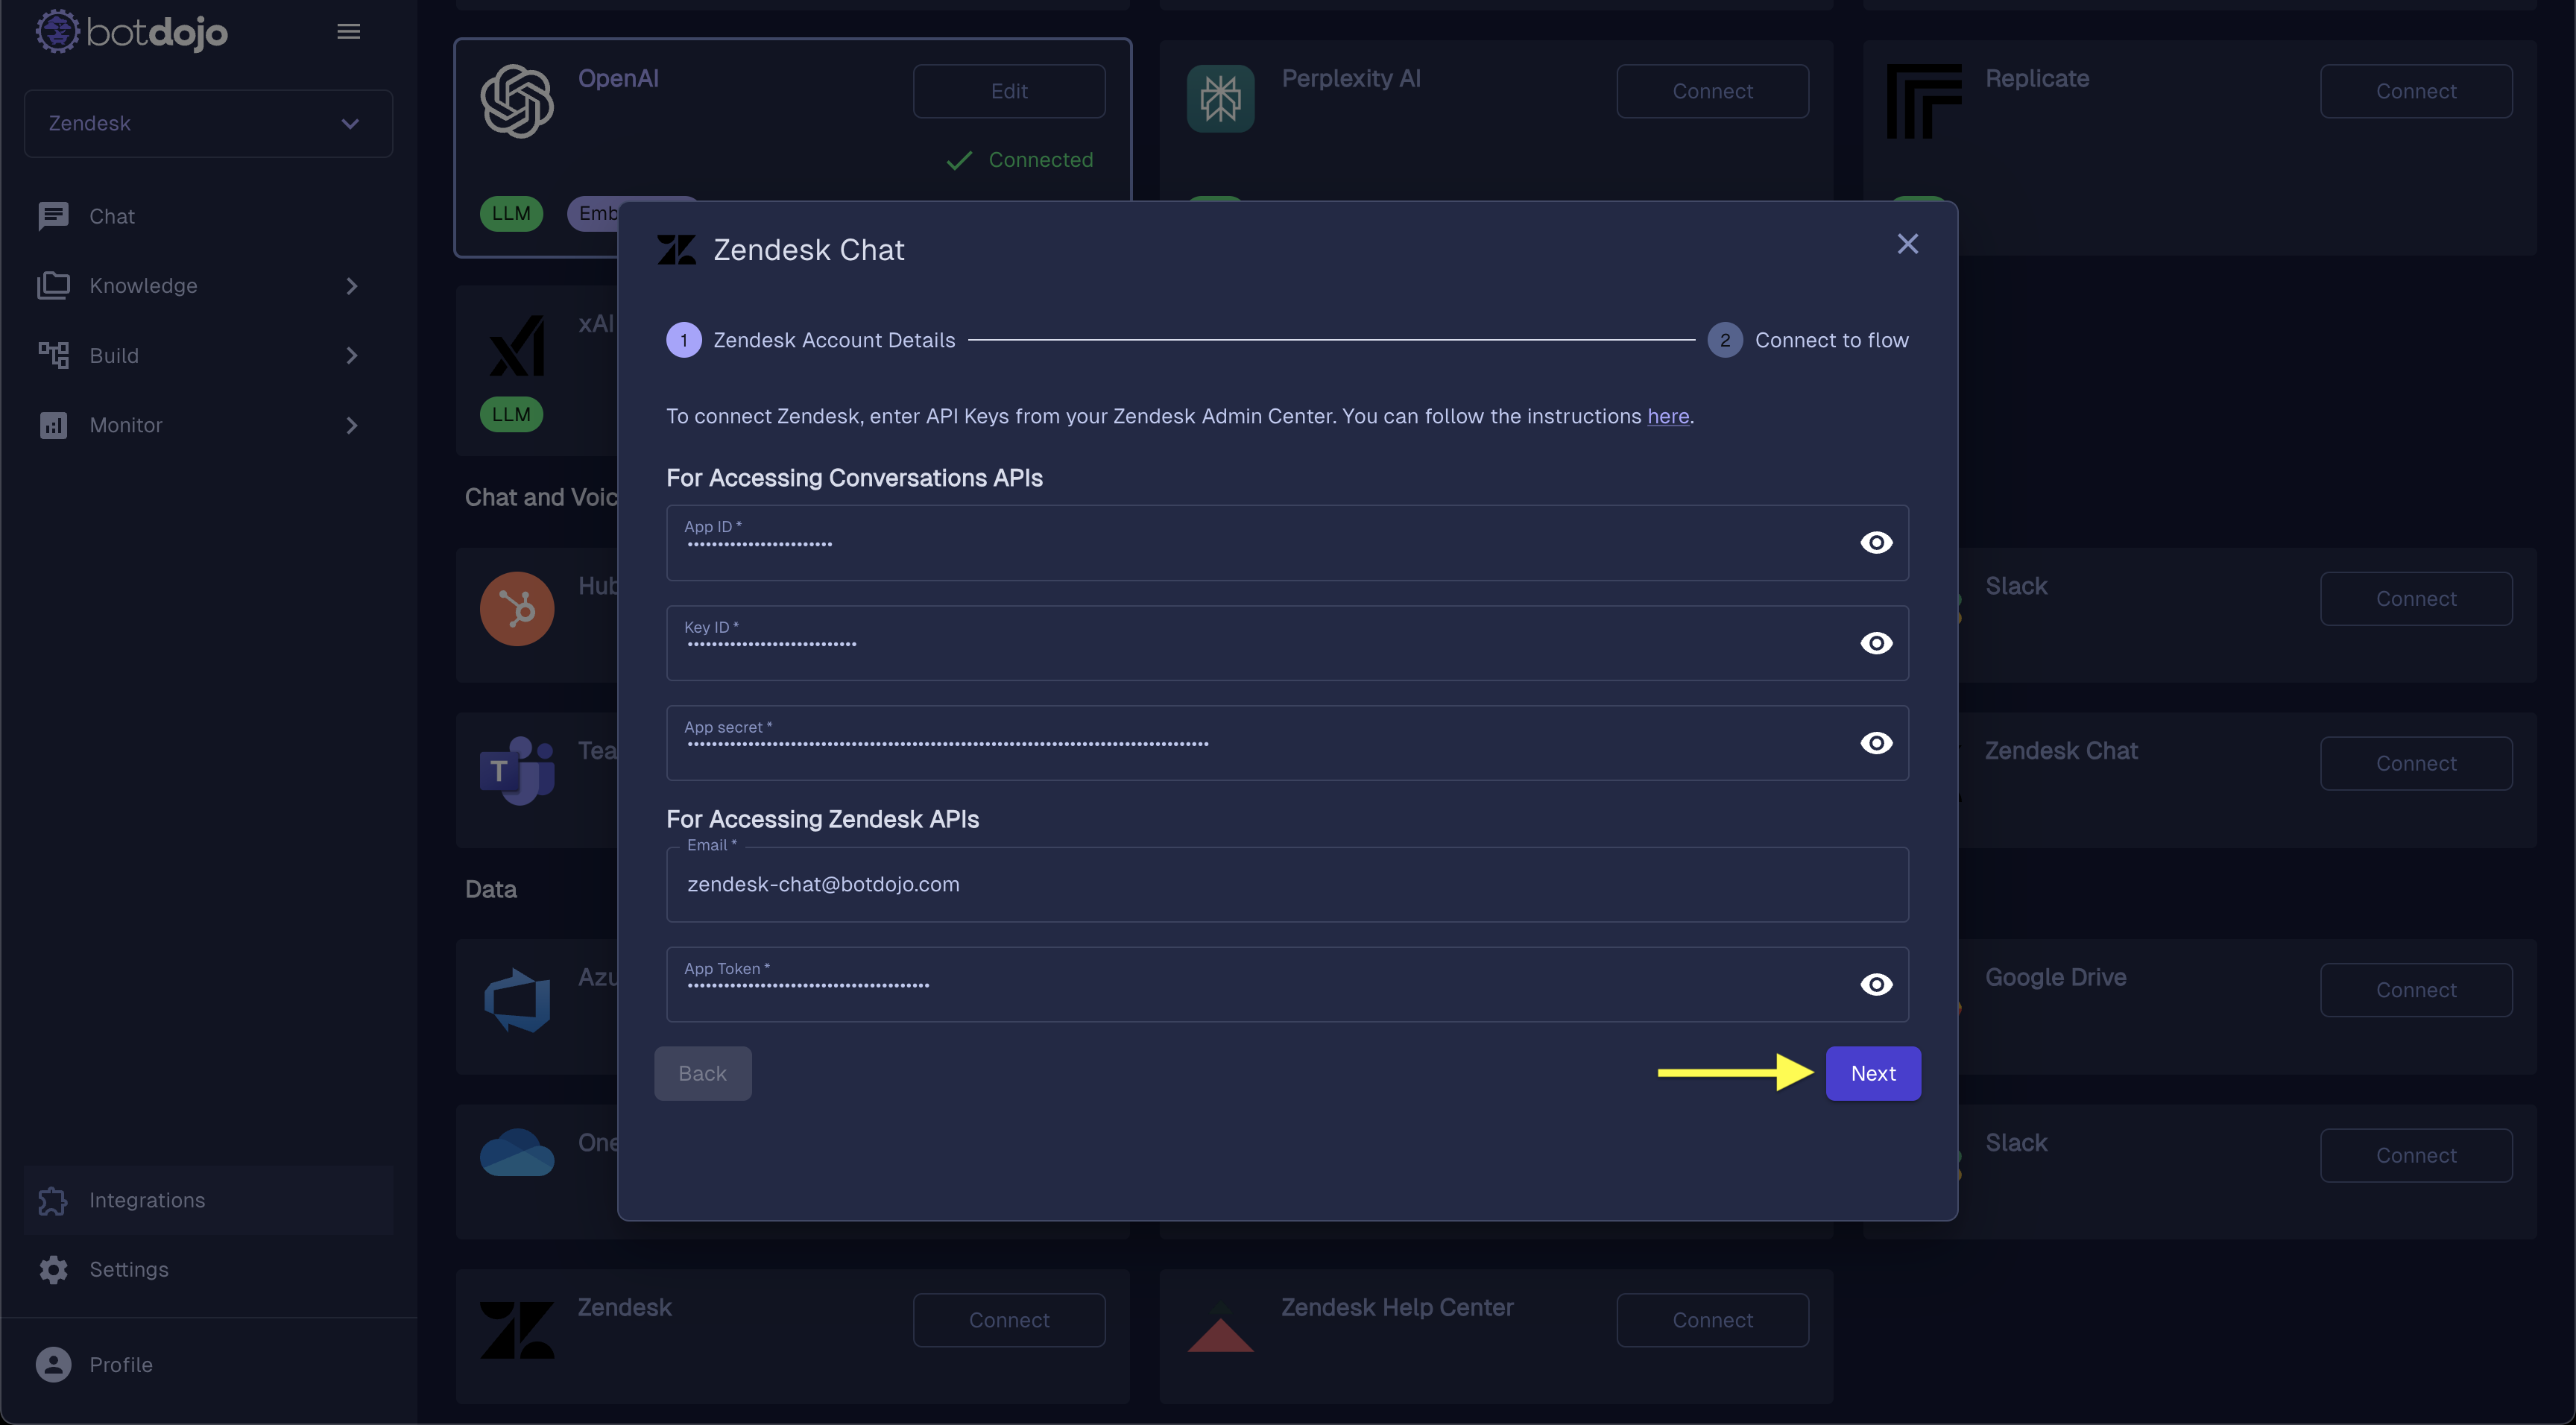
Task: Click the LLM tag on OpenAI card
Action: click(x=511, y=213)
